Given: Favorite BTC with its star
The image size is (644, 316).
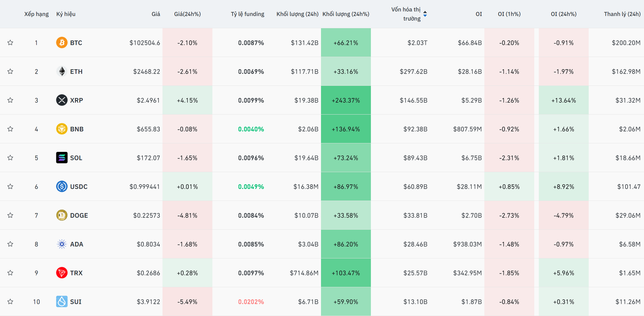Looking at the screenshot, I should click(x=10, y=42).
